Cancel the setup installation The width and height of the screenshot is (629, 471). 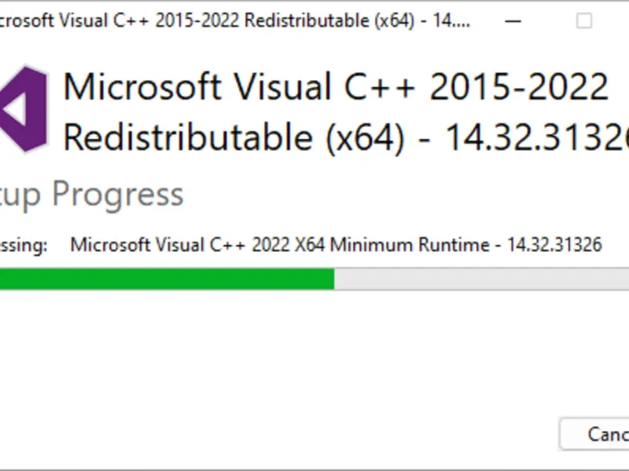(x=594, y=434)
